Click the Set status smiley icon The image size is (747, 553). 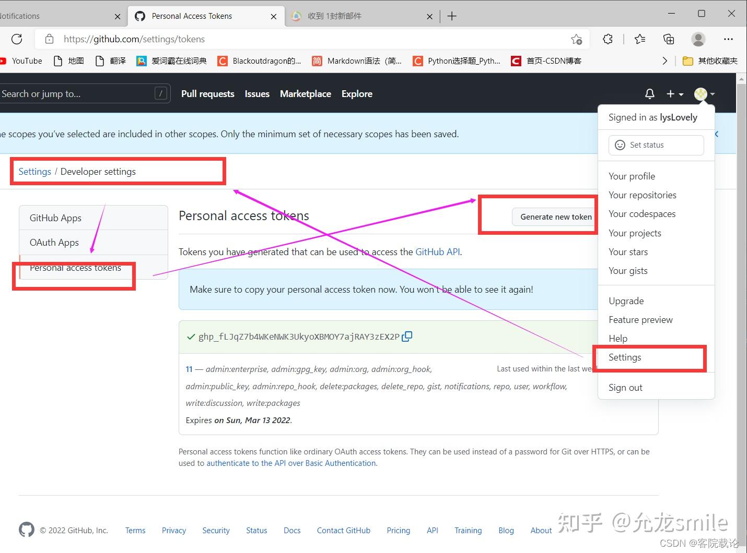click(620, 145)
